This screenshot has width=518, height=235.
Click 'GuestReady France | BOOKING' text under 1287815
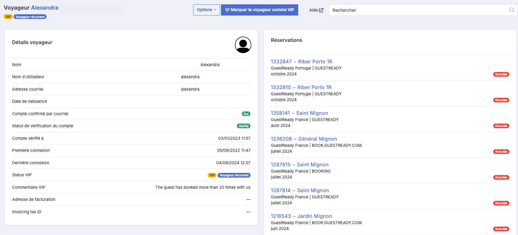click(301, 171)
